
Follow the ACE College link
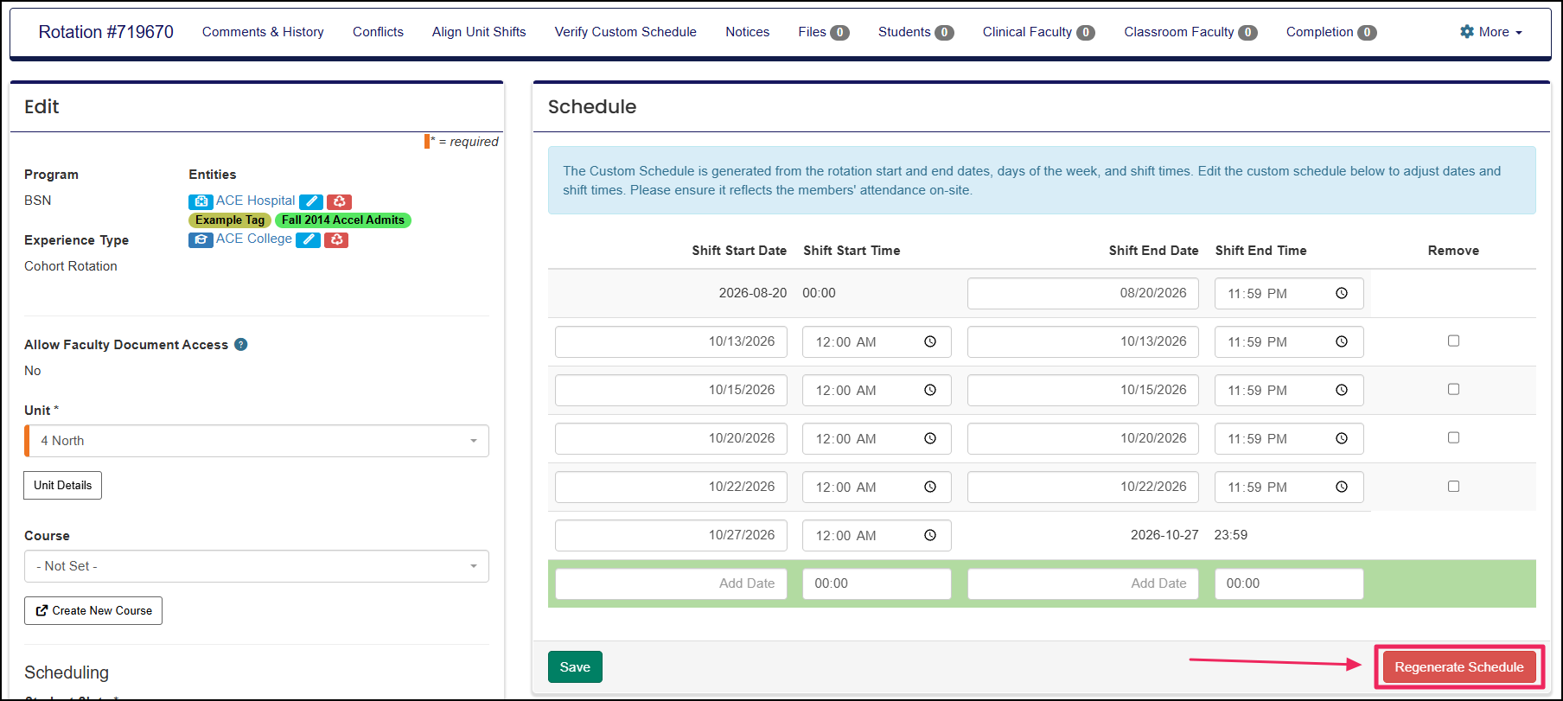pos(254,239)
